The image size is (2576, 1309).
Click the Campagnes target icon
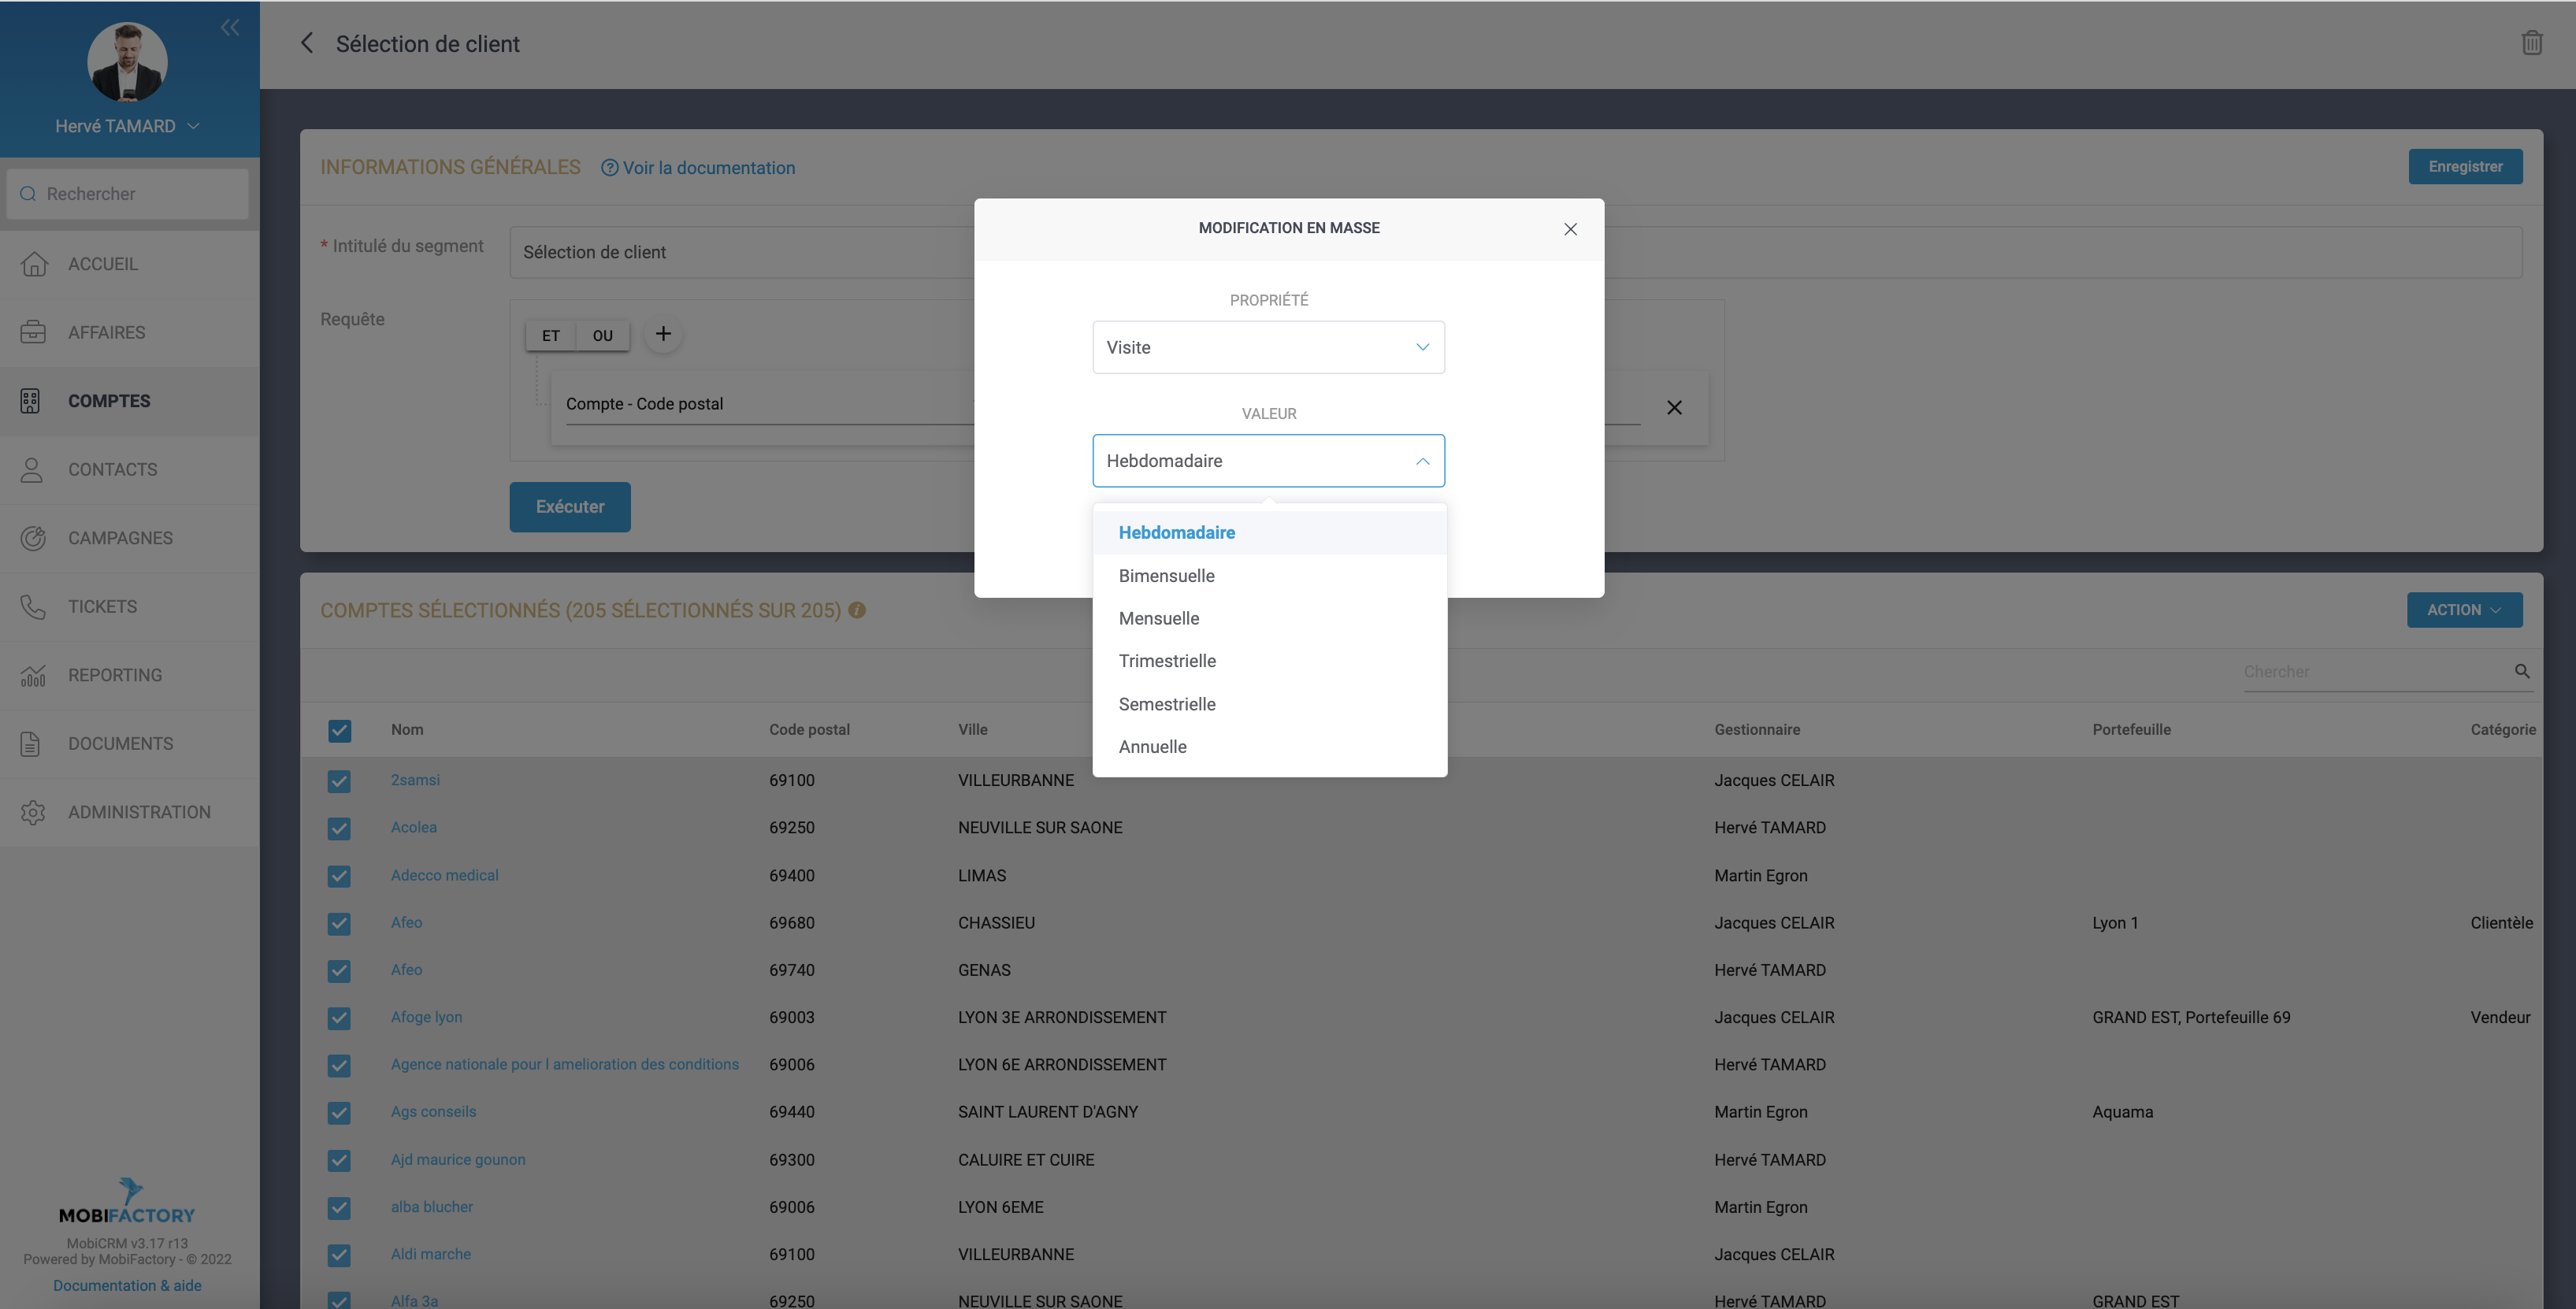pyautogui.click(x=33, y=538)
